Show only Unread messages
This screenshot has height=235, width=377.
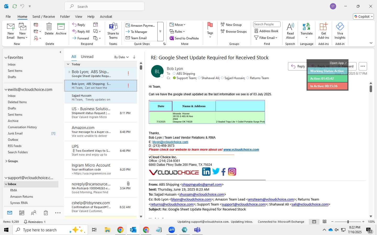(x=87, y=57)
